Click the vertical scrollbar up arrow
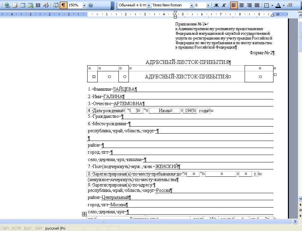The width and height of the screenshot is (302, 231). (300, 15)
